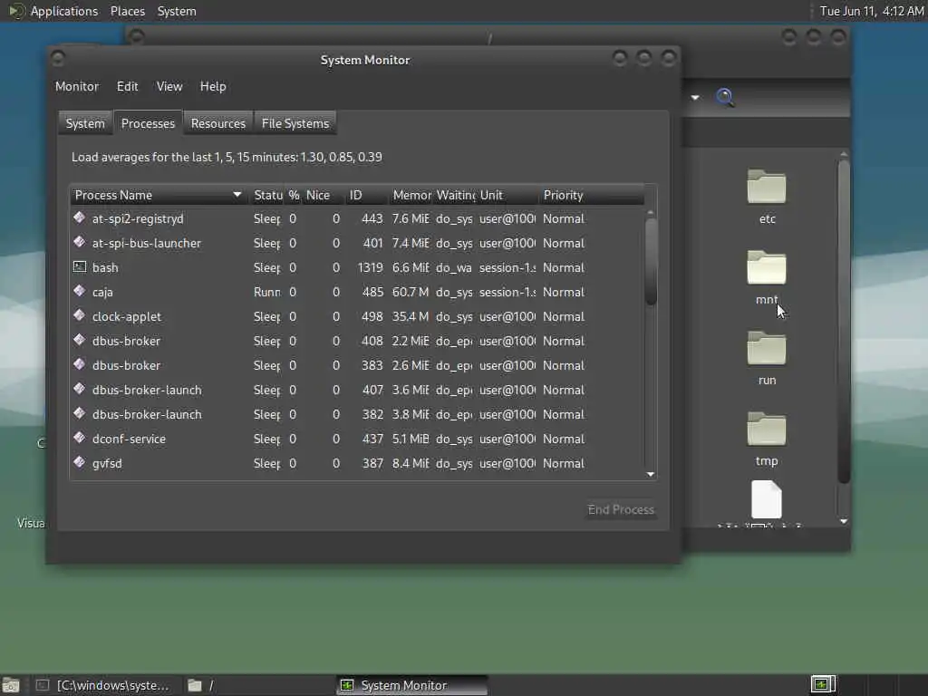Open the mnt folder in file manager
Viewport: 928px width, 696px height.
767,277
